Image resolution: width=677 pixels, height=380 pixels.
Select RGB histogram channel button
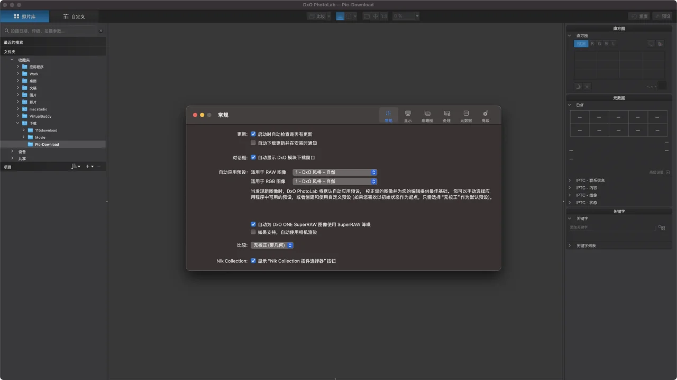click(581, 44)
